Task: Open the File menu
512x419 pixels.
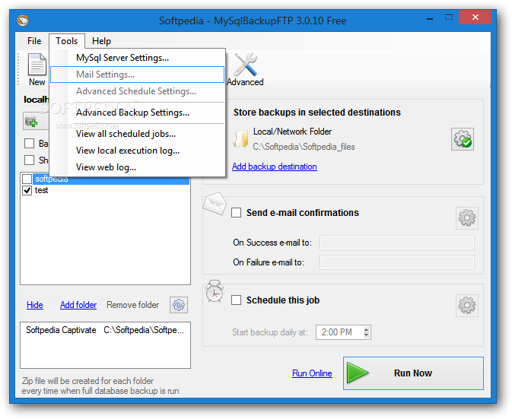Action: tap(34, 41)
